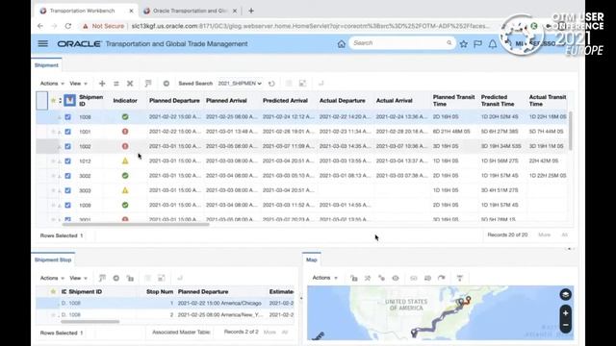Click the Planned Departure column header in Shipment table
616x346 pixels.
174,100
